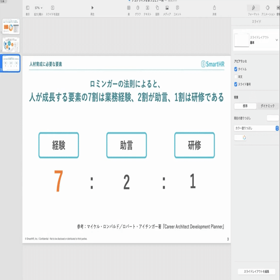Click the current fill (現在の塗りつぶし) swatch
The image size is (280, 280).
[272, 118]
